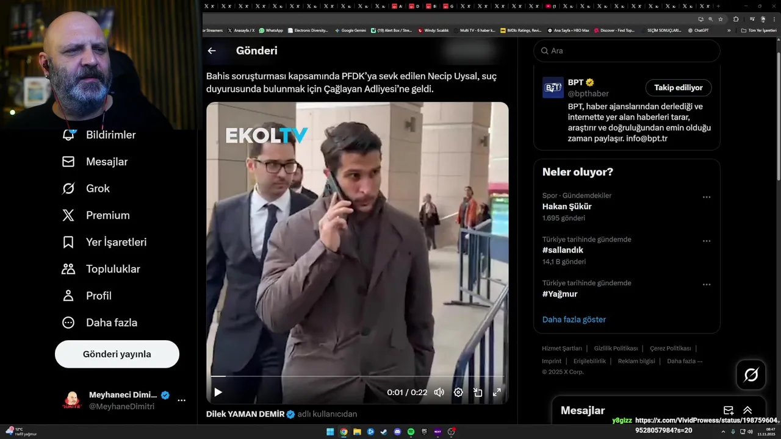This screenshot has width=781, height=439.
Task: Expand Daha fazla menu in sidebar
Action: (99, 323)
